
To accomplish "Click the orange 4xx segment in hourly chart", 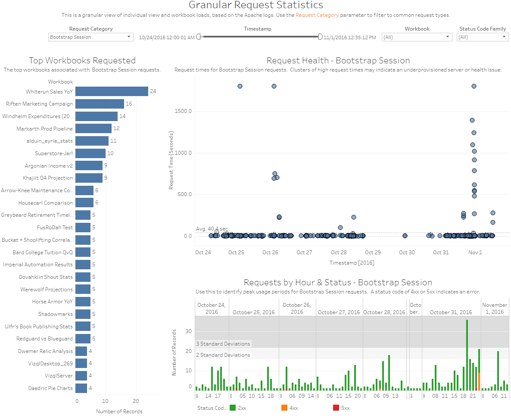I will (x=479, y=381).
